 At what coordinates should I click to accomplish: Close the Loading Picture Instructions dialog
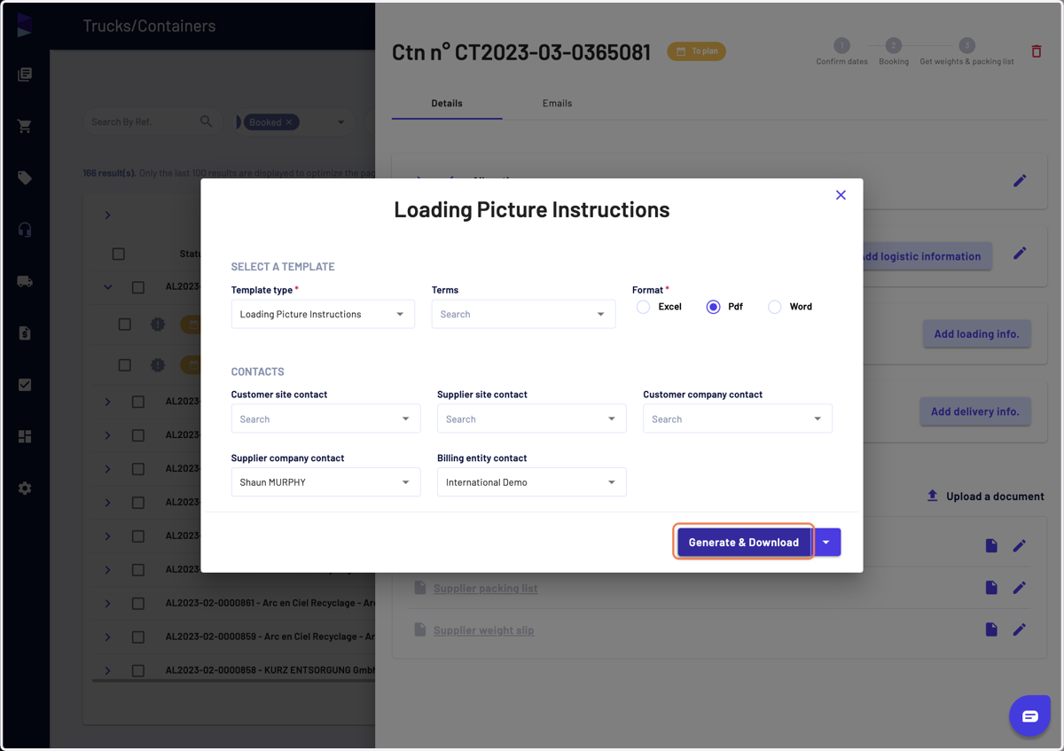pos(841,195)
